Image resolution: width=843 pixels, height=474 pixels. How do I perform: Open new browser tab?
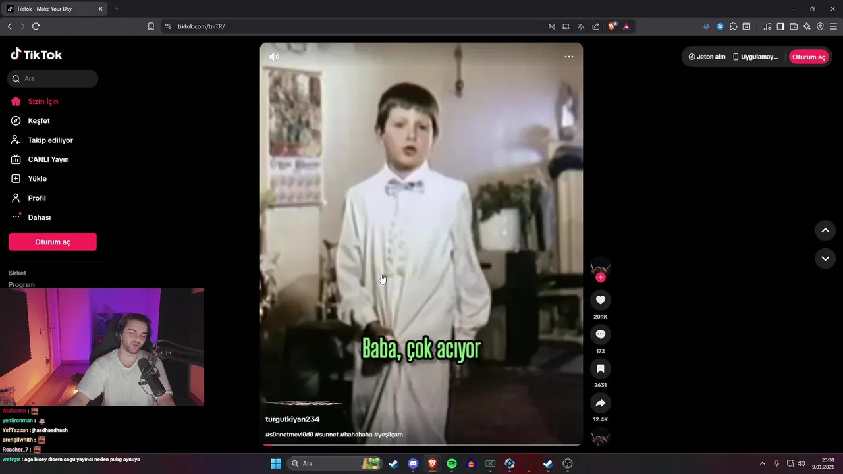[x=117, y=9]
